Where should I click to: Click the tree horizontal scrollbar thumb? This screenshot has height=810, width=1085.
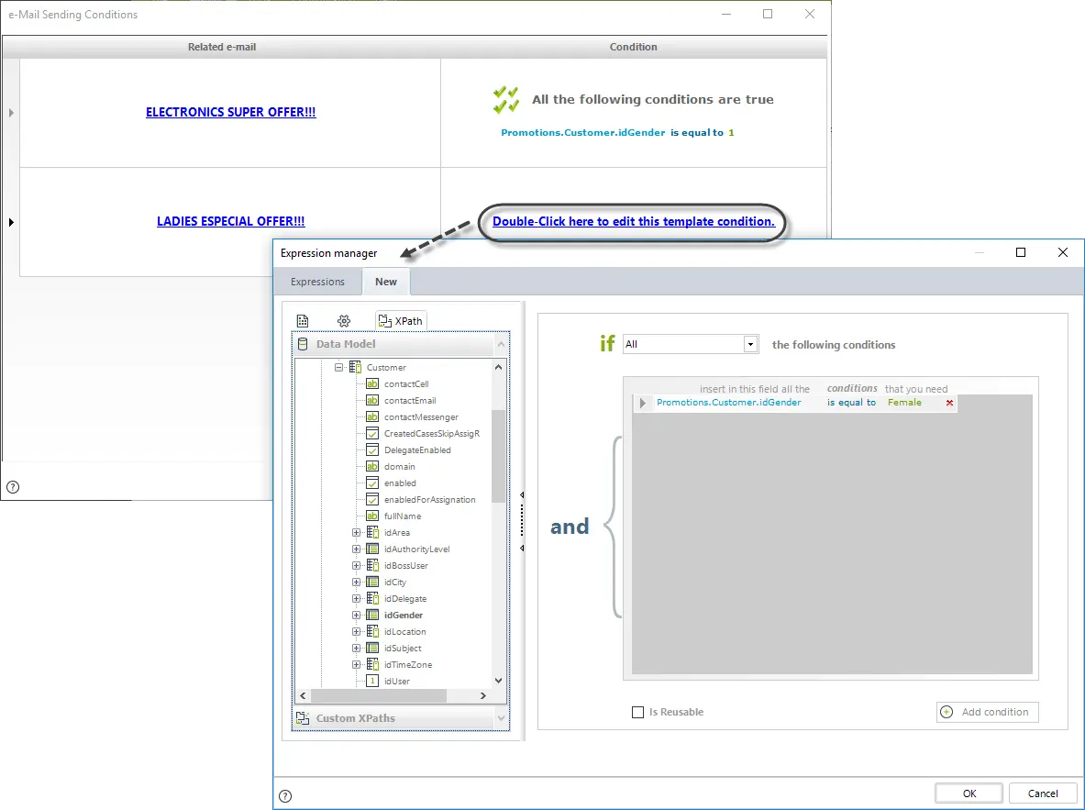tap(379, 695)
